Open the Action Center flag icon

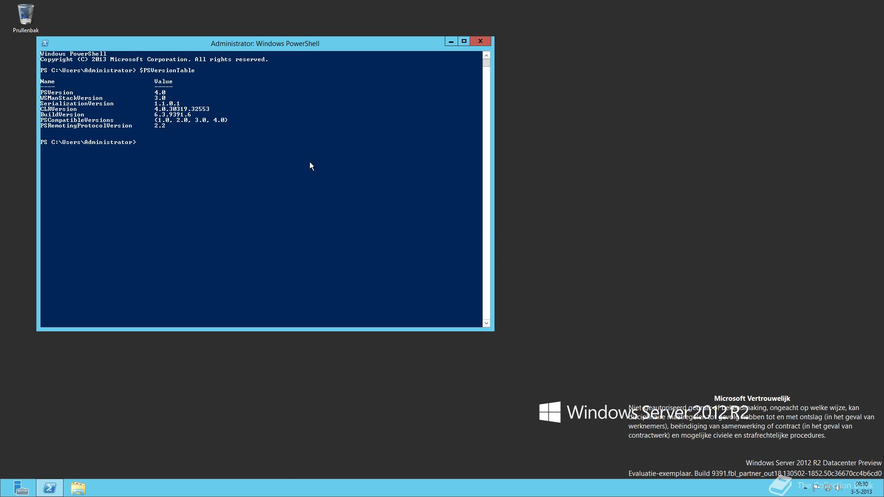[816, 488]
